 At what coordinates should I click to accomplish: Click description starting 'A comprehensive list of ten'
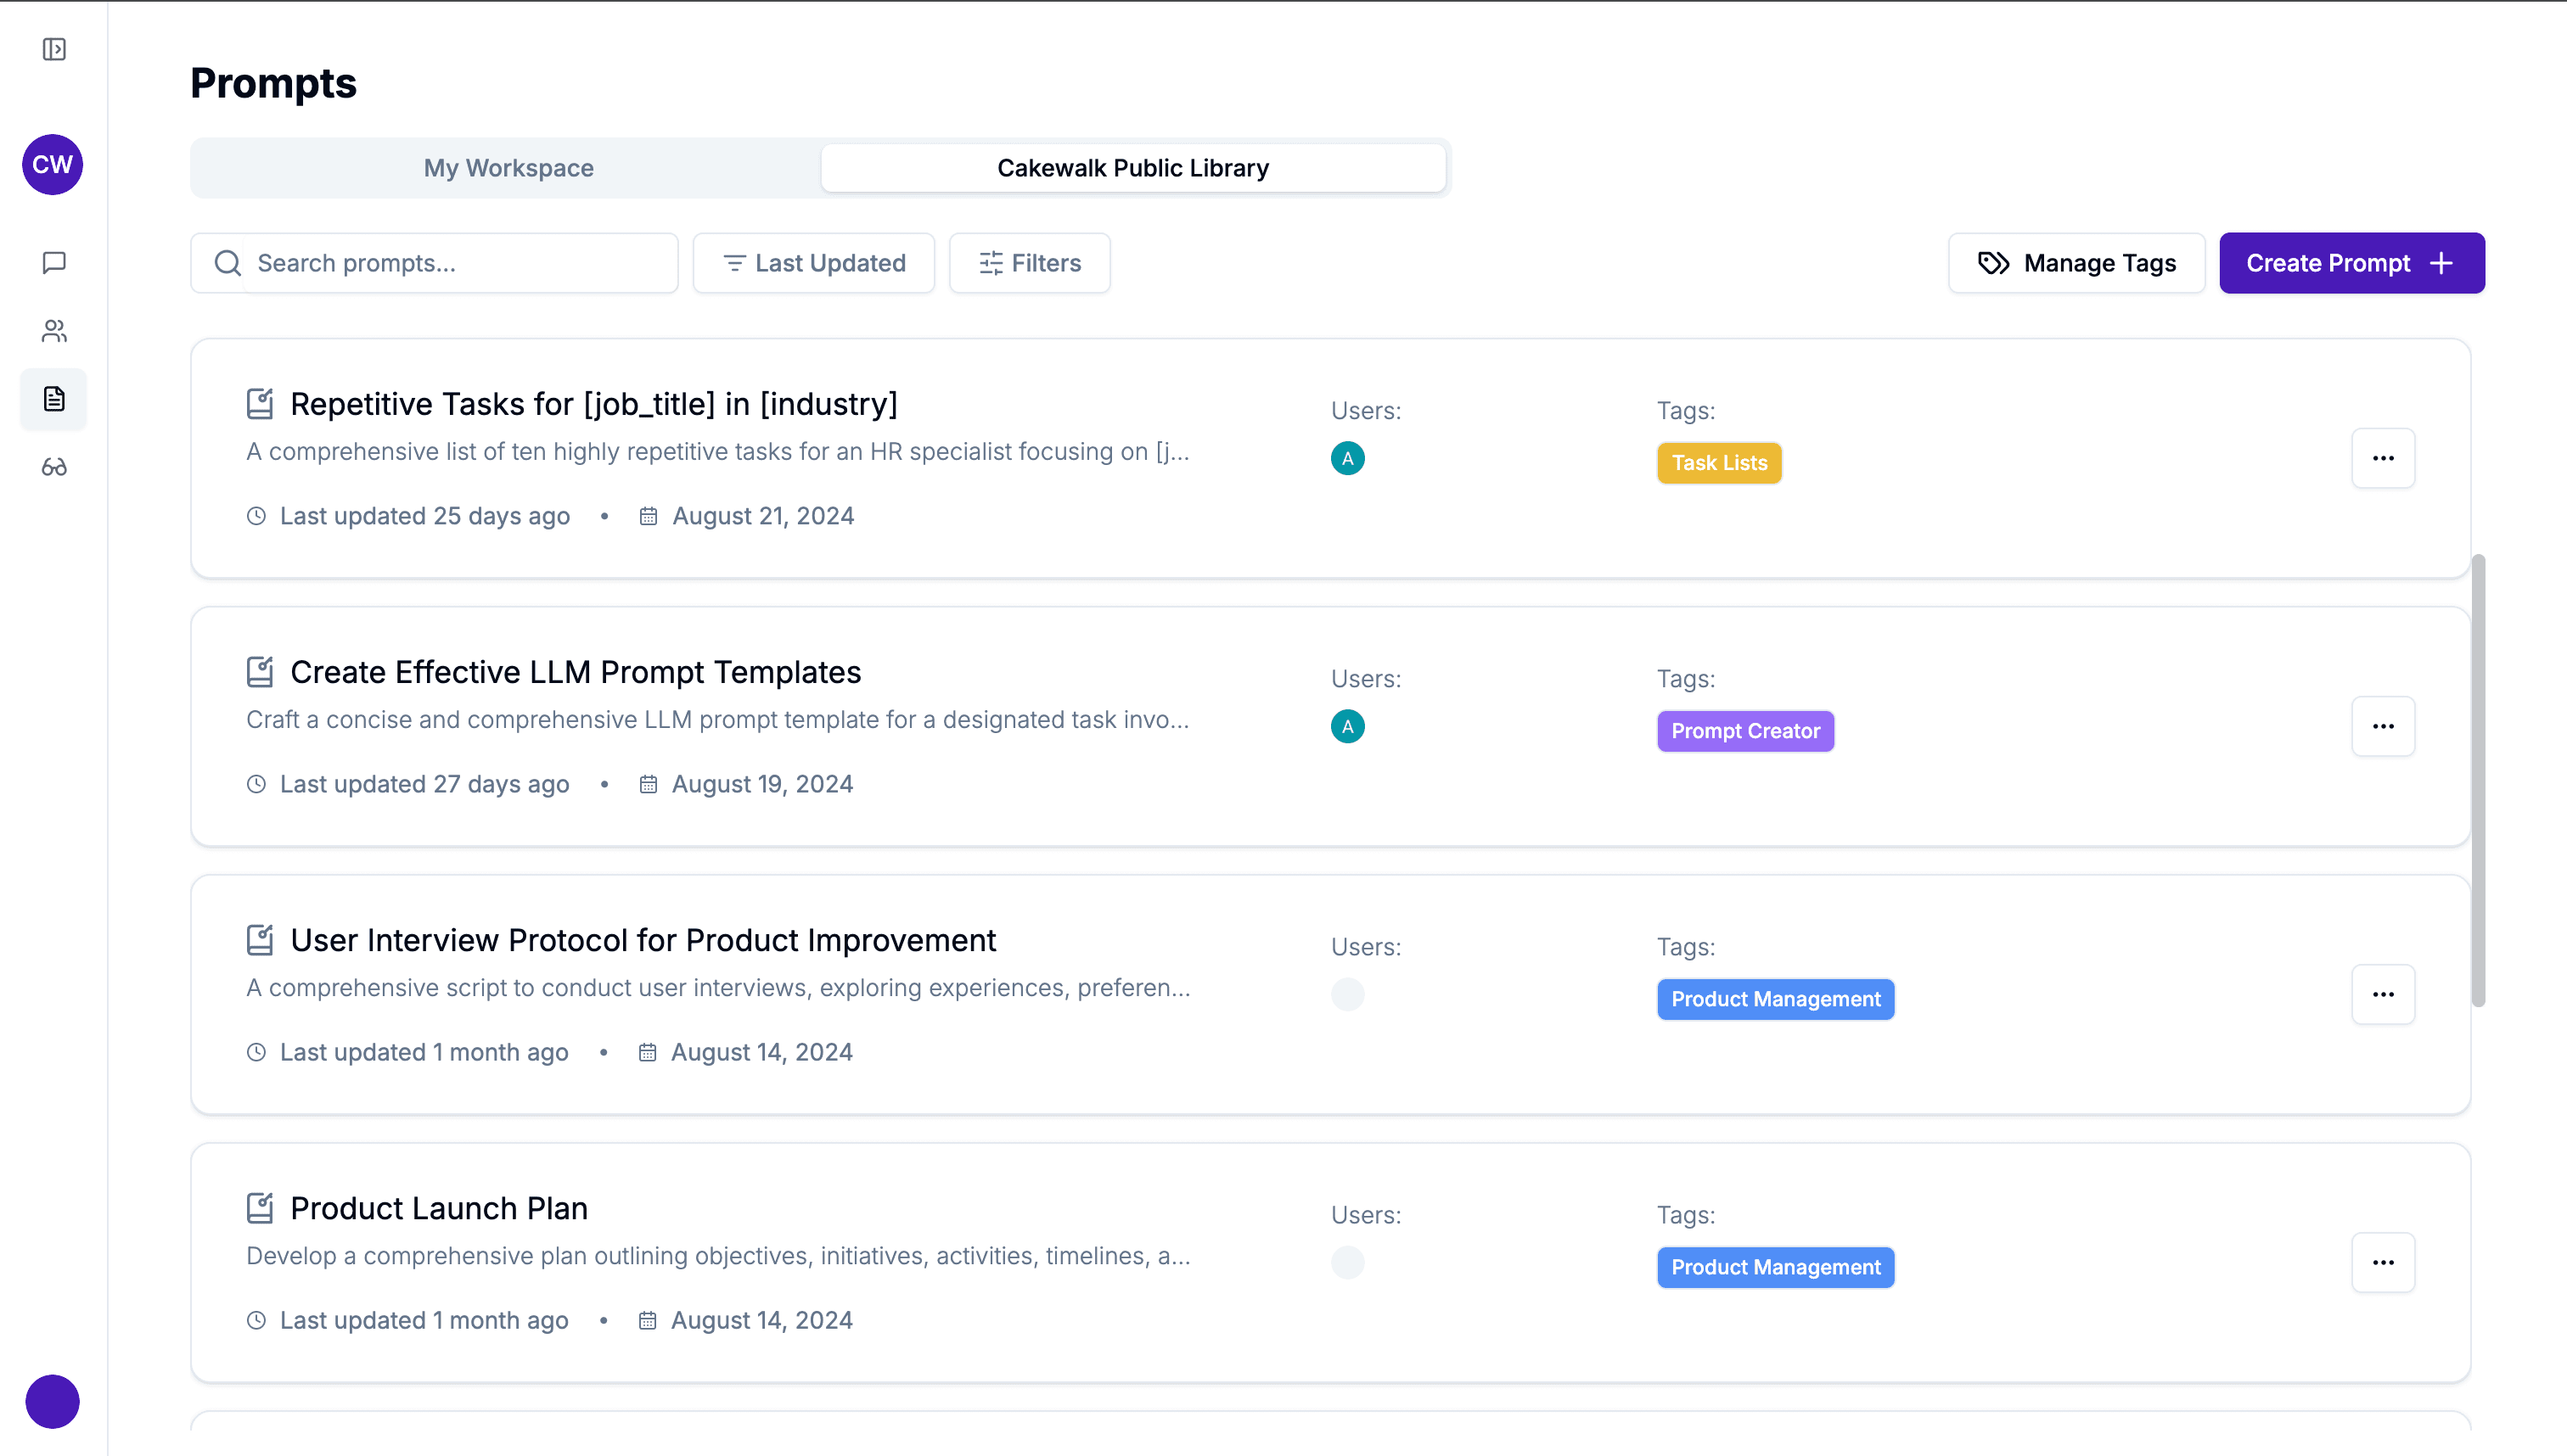(x=717, y=452)
